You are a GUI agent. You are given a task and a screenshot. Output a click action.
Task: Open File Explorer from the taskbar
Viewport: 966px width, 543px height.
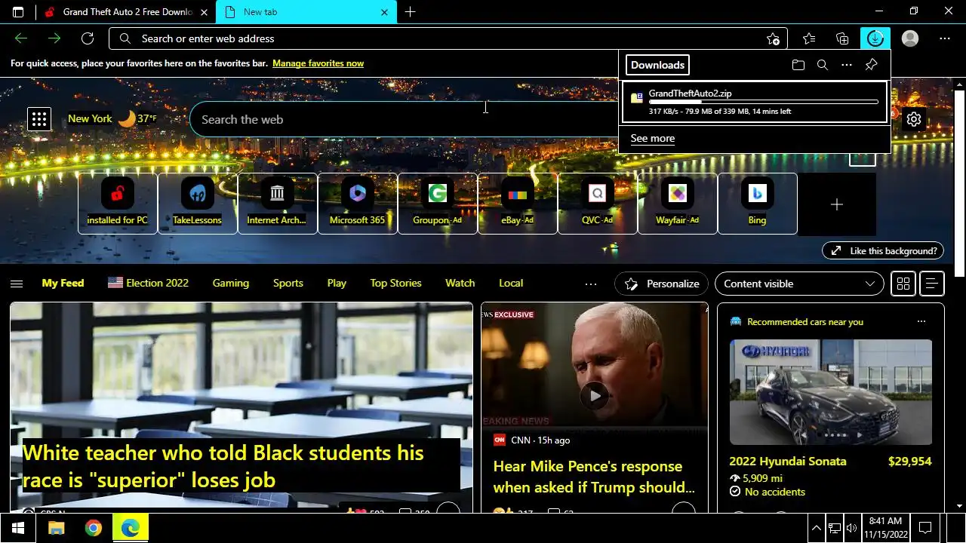tap(57, 528)
